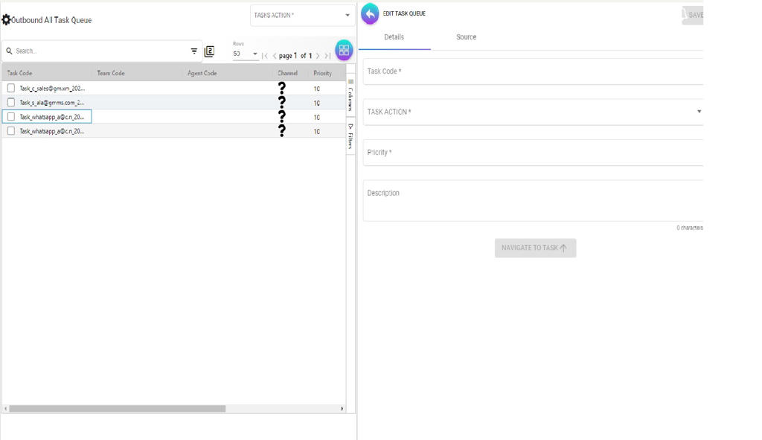
Task: Expand the Rows per page selector
Action: pos(246,54)
